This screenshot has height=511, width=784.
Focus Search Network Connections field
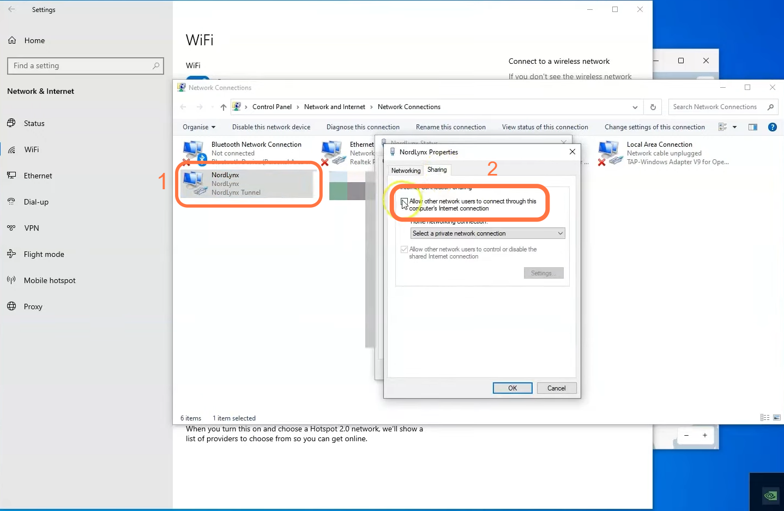723,107
